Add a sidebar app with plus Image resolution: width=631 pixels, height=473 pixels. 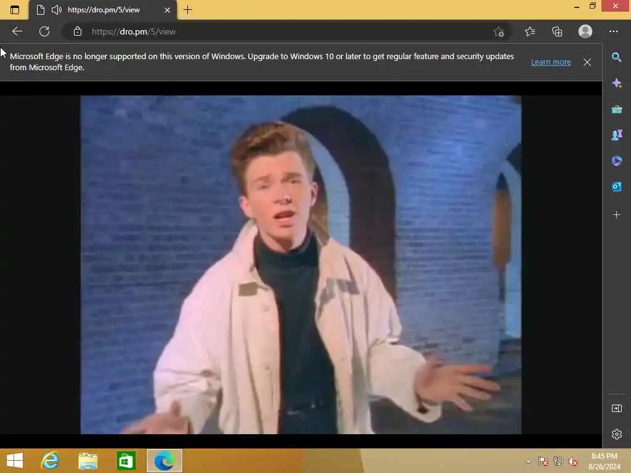616,215
